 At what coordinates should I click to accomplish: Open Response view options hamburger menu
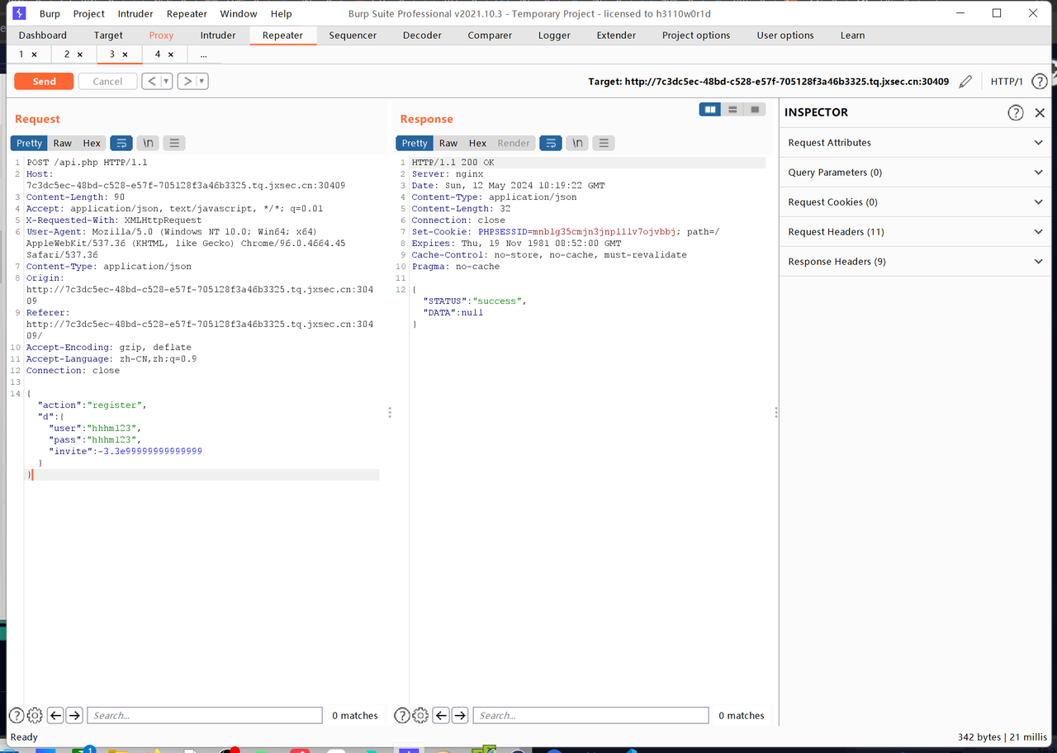click(604, 143)
